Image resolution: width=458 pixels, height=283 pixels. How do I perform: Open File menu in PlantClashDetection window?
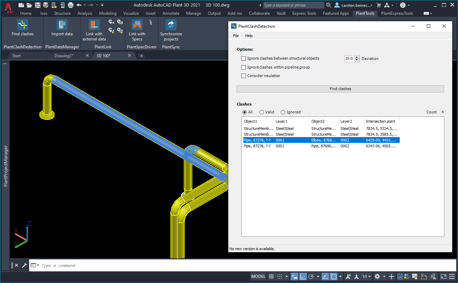[x=236, y=36]
